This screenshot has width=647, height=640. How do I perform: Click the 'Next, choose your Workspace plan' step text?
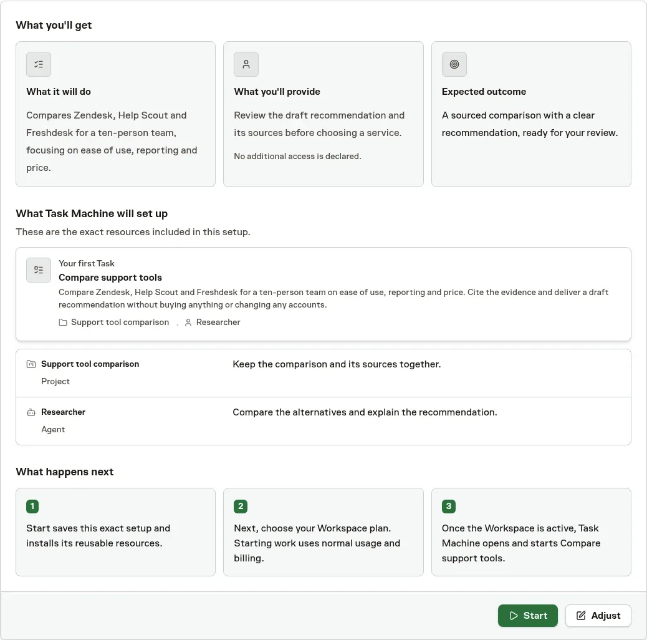tap(317, 543)
